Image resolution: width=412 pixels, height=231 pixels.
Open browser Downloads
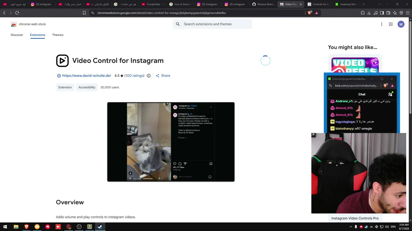click(x=369, y=13)
